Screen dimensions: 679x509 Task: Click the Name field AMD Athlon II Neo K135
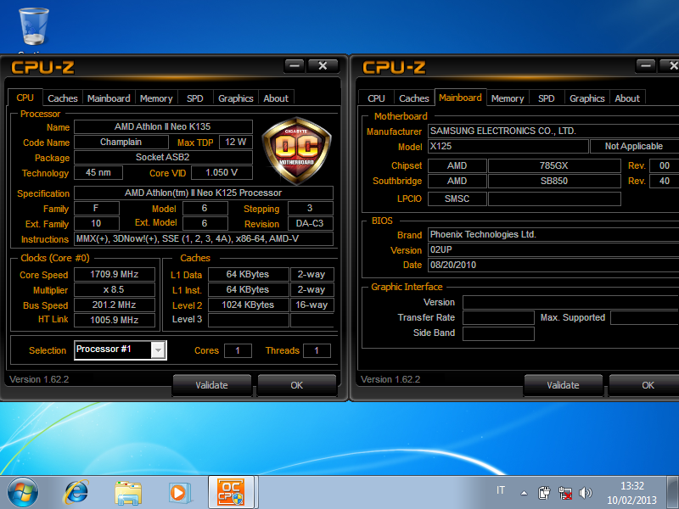pos(163,126)
